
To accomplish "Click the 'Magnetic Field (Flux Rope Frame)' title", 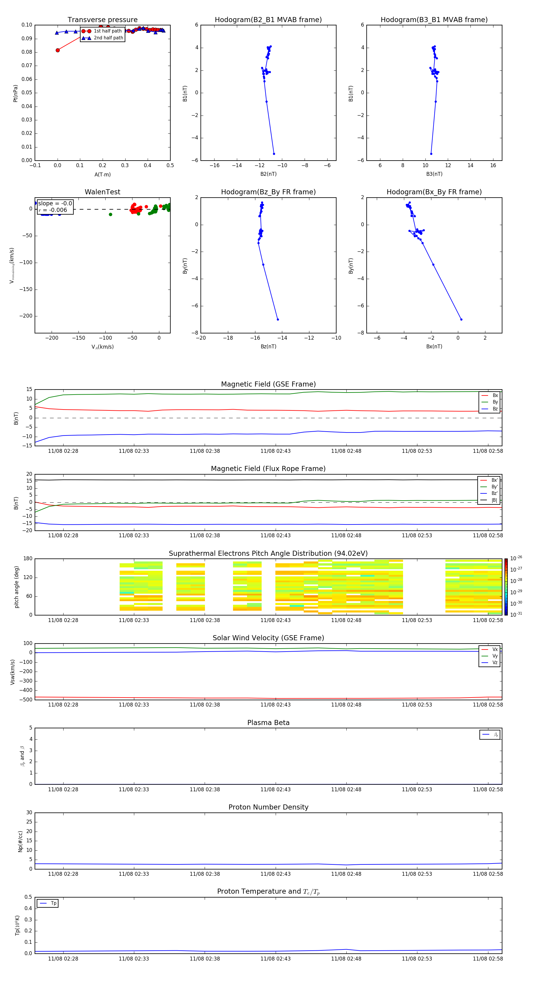I will click(268, 469).
